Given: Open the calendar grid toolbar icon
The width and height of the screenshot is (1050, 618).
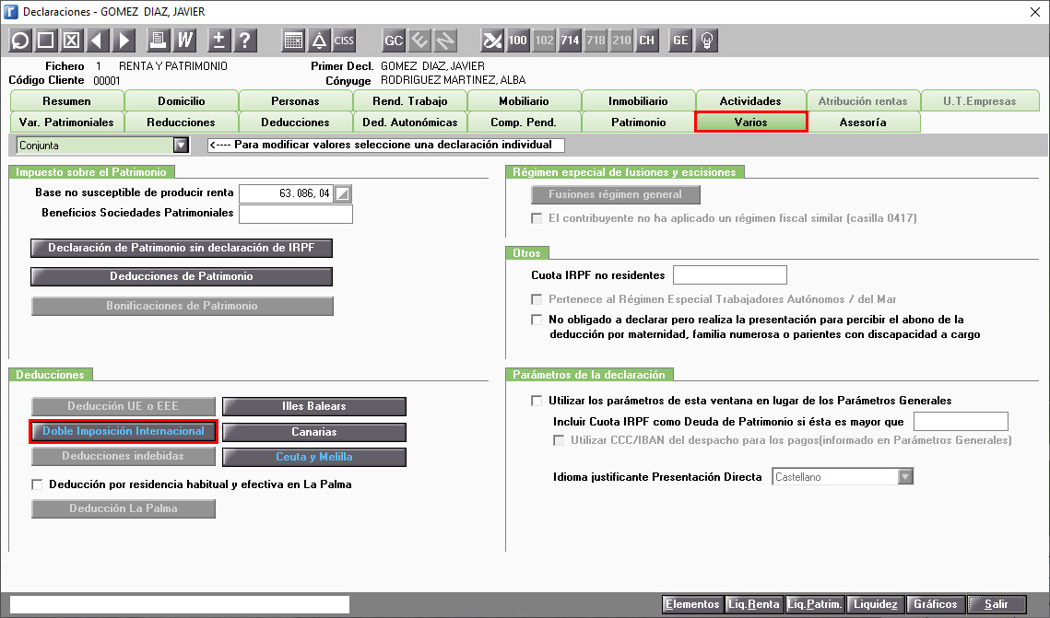Looking at the screenshot, I should pos(293,41).
